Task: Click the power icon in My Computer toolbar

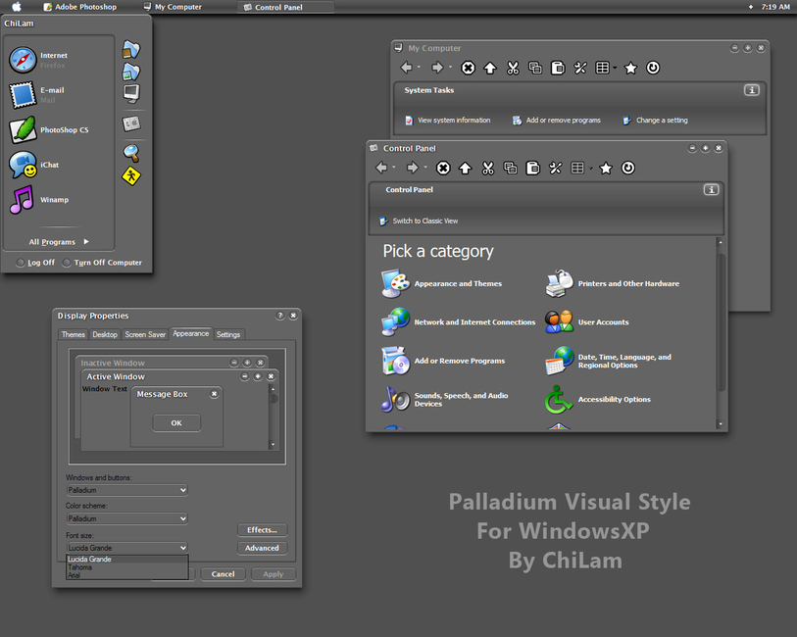Action: coord(653,68)
